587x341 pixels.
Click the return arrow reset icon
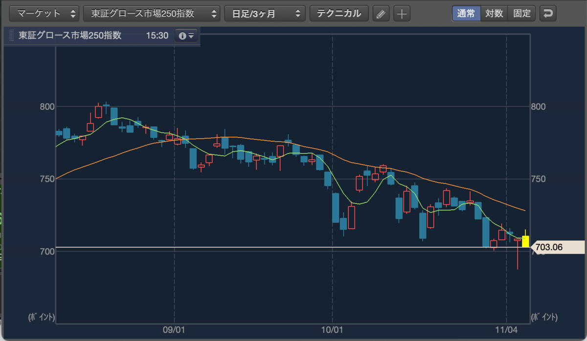(x=548, y=13)
